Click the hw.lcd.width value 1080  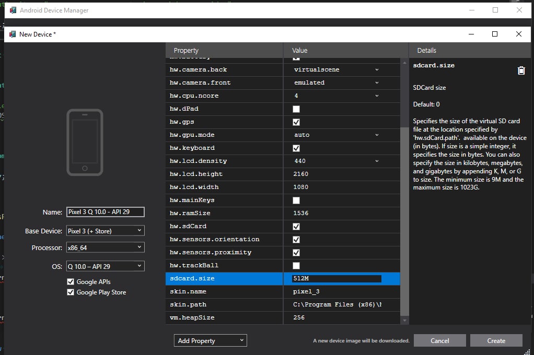[301, 187]
